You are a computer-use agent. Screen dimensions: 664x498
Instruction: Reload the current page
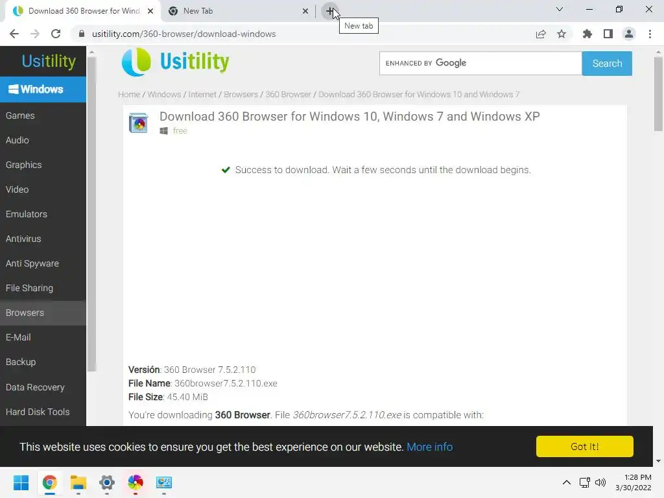(x=56, y=34)
